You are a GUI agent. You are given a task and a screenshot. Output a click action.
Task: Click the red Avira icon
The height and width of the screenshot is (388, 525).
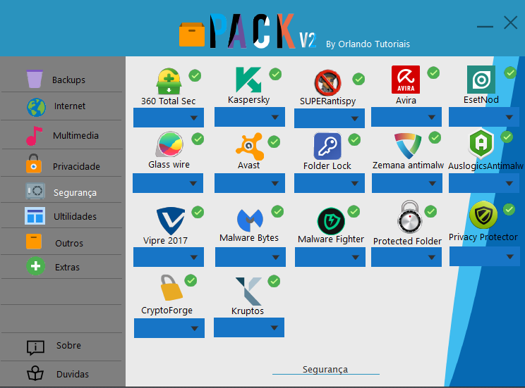tap(406, 80)
